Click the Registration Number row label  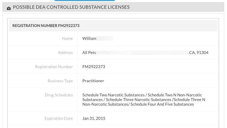tap(54, 67)
